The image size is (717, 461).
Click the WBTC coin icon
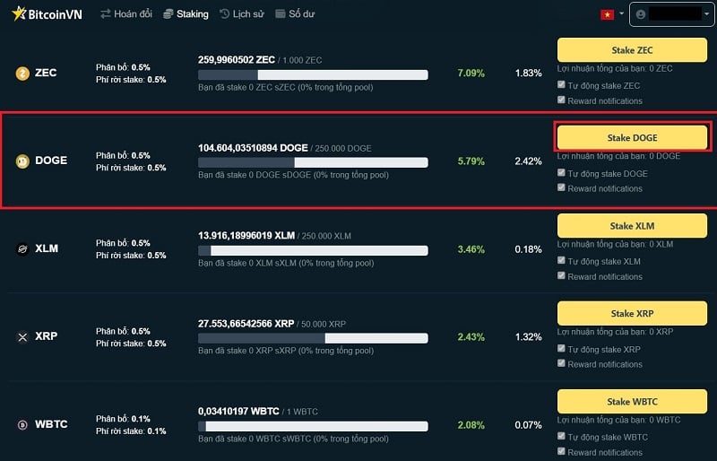coord(22,424)
